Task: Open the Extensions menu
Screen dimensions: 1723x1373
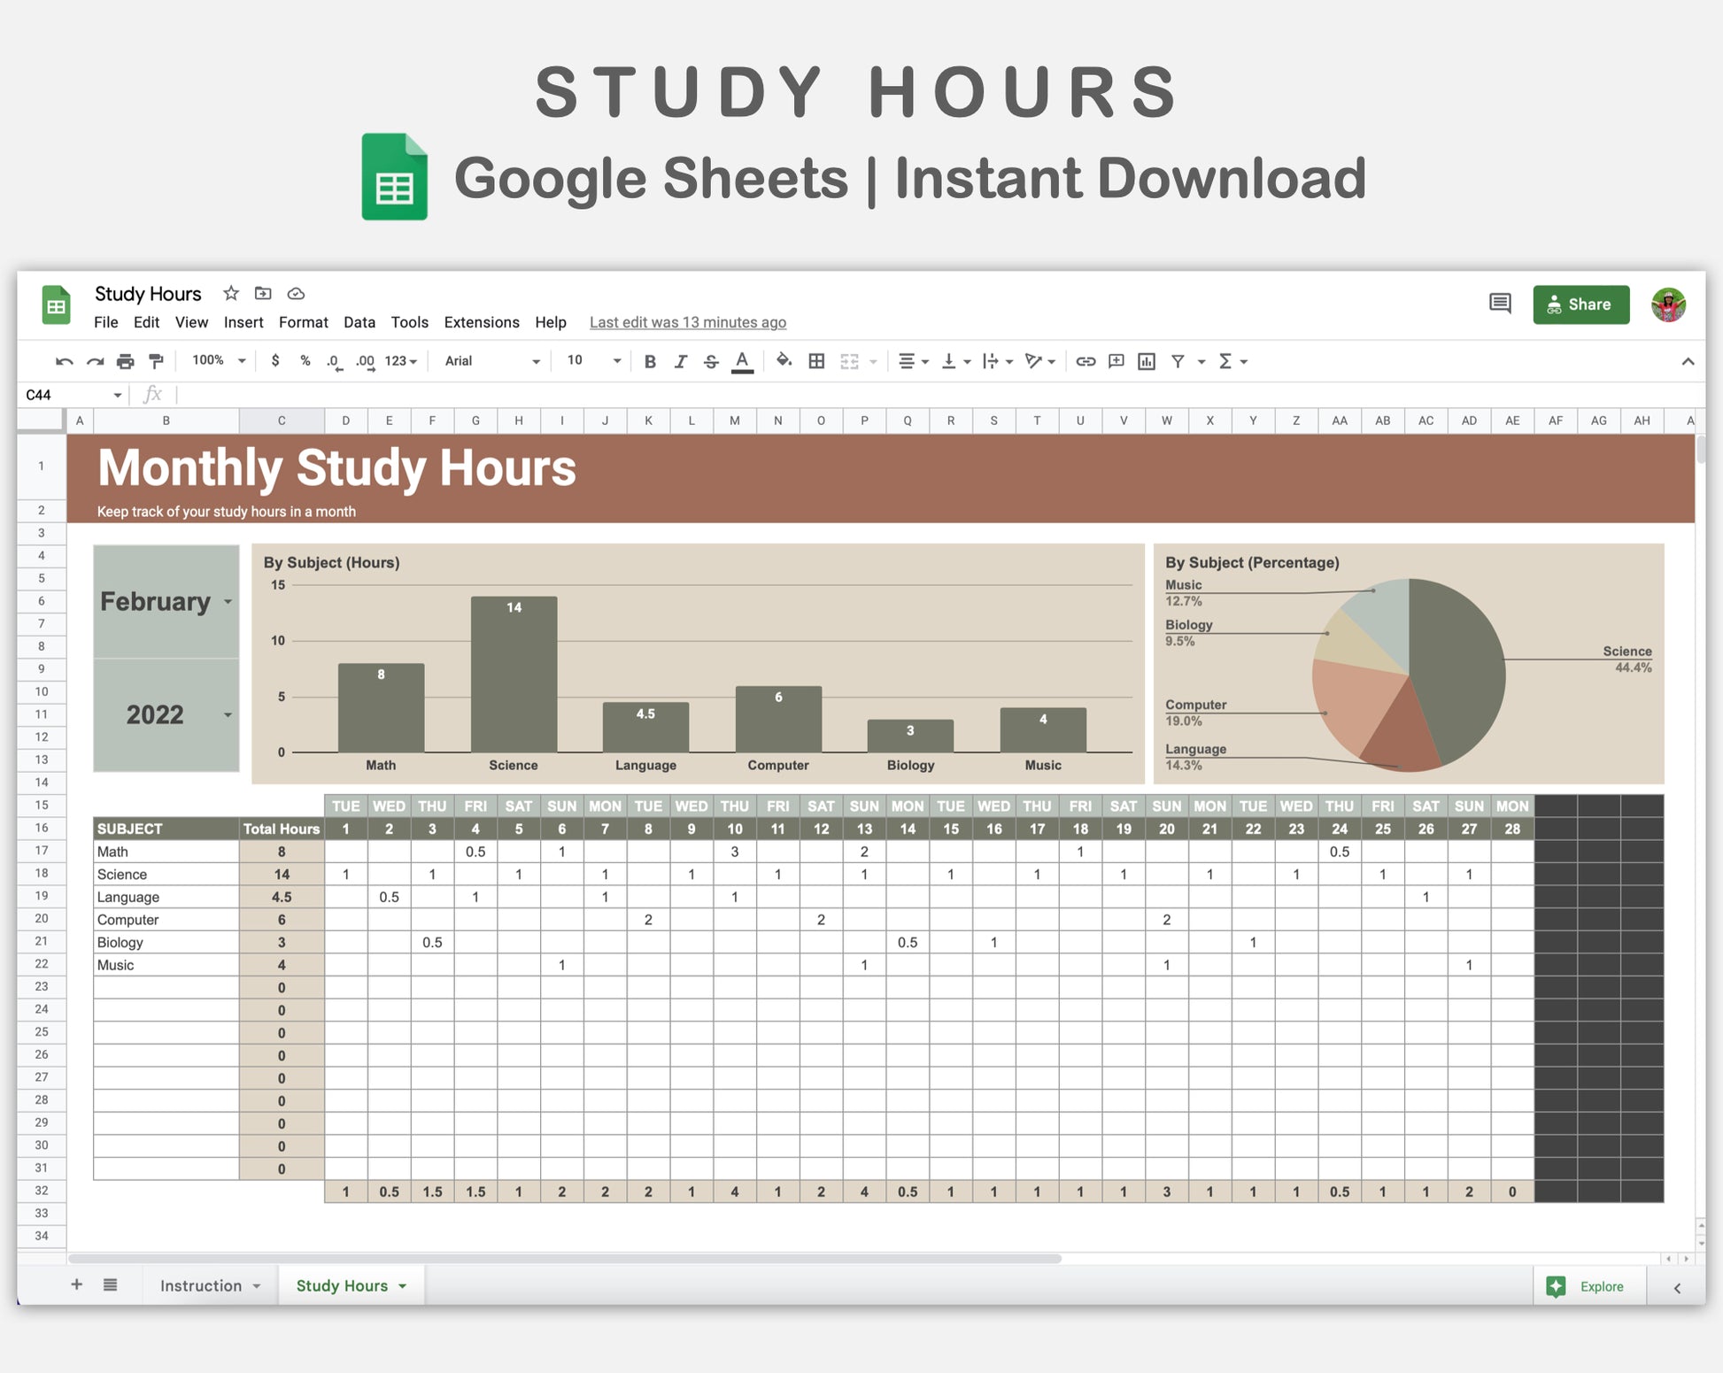Action: pos(481,322)
